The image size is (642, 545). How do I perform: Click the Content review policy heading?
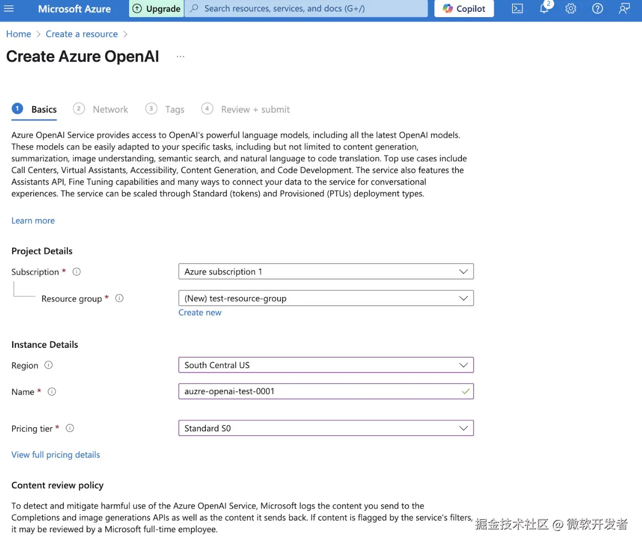(x=58, y=485)
